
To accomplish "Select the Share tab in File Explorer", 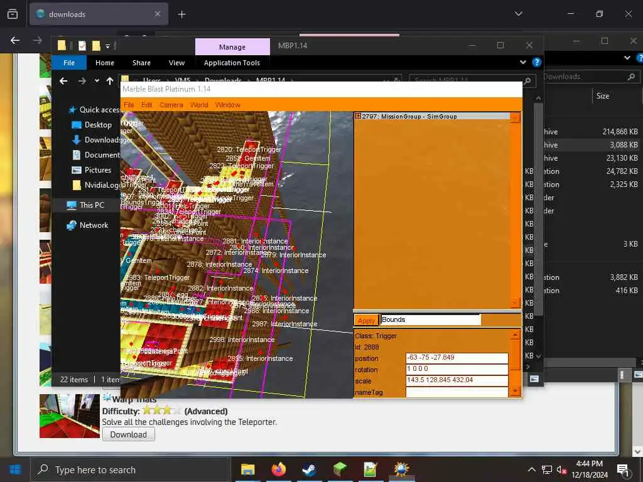I will 141,63.
